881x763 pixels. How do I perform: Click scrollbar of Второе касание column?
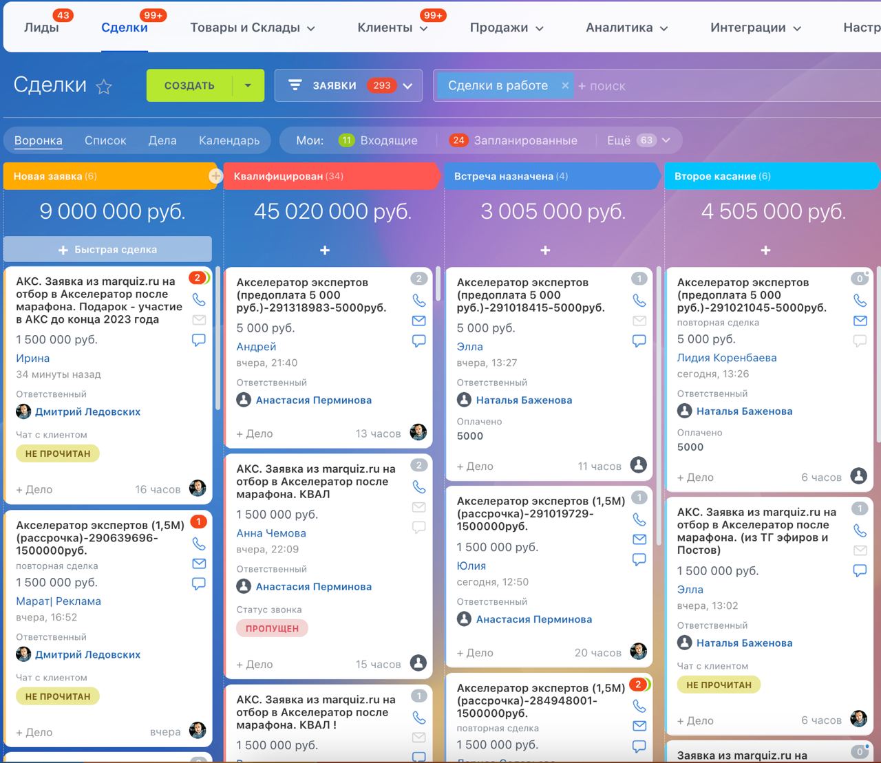878,354
